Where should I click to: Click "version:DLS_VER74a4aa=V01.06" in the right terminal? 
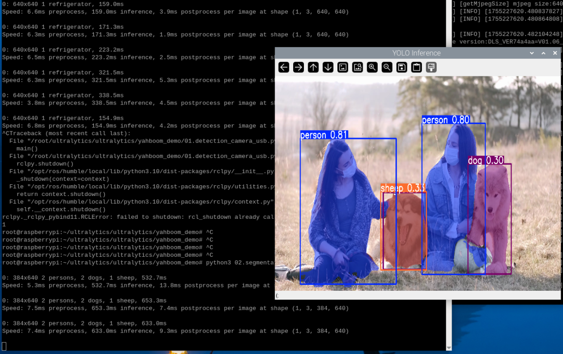point(509,42)
